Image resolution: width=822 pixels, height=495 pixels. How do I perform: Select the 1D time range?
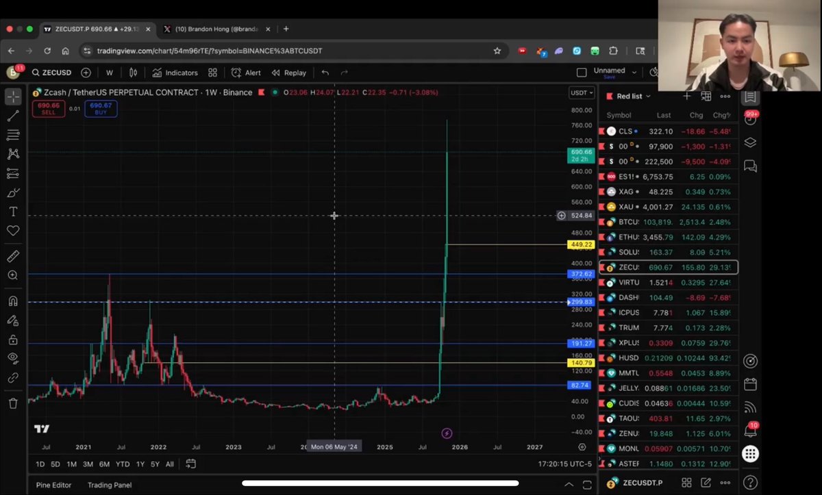point(40,464)
